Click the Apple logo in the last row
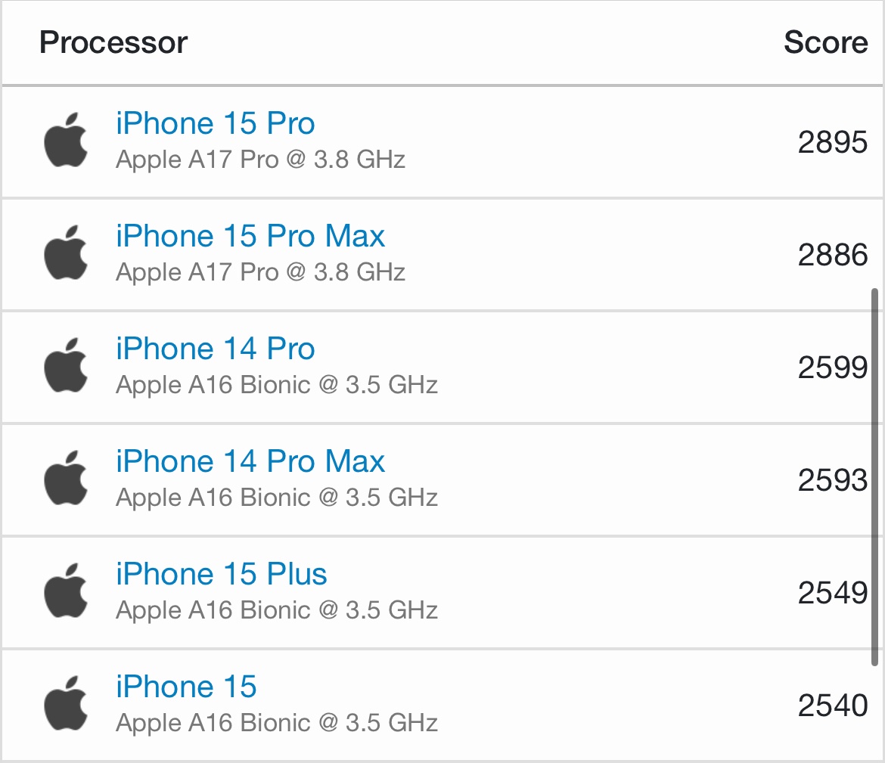 coord(66,704)
